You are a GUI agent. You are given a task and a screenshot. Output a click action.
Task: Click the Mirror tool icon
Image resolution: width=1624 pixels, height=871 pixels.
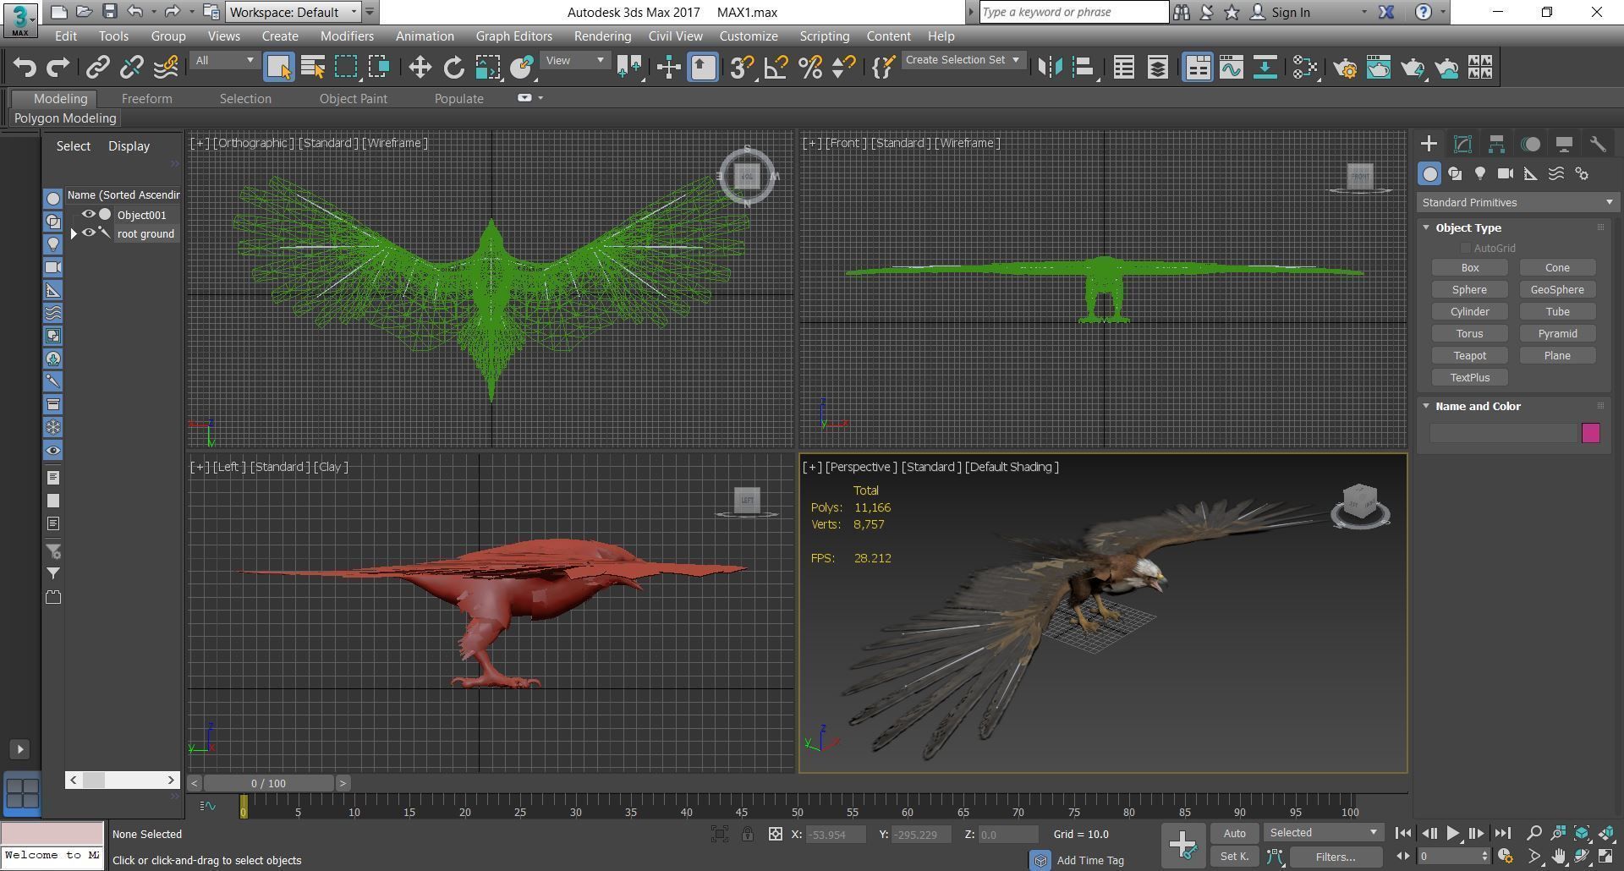(x=1050, y=67)
